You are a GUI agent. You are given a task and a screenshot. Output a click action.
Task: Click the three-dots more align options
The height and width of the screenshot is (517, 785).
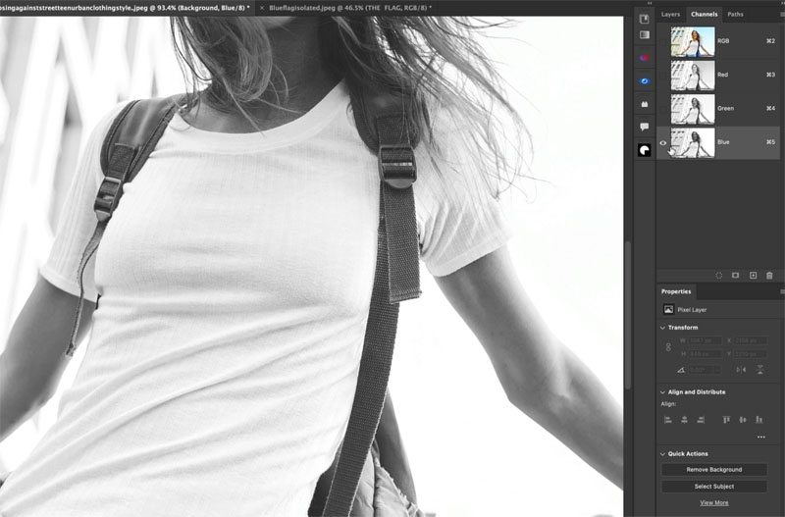[x=760, y=437]
